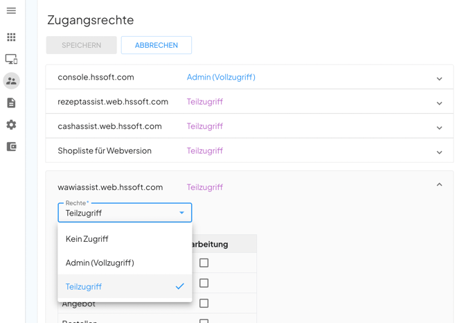Expand the Shopliste für Webversion row
The width and height of the screenshot is (464, 323).
(x=439, y=152)
